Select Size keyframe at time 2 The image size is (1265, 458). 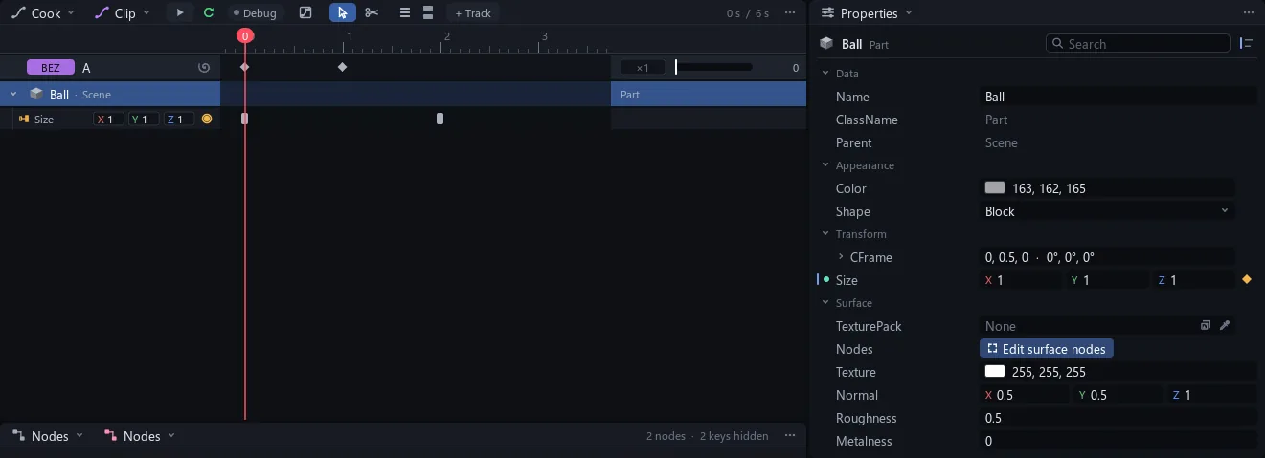[x=440, y=119]
